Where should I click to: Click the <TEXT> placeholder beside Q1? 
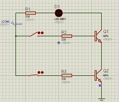[108, 40]
